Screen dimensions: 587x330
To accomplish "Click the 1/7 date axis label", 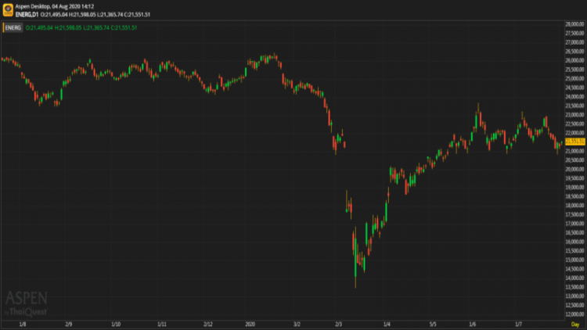I will (x=518, y=325).
